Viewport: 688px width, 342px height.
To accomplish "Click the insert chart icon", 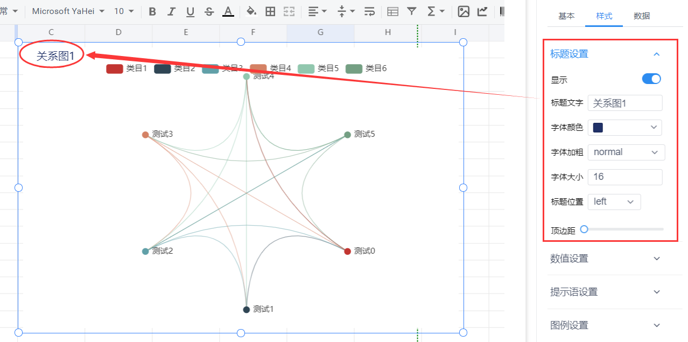I will point(483,11).
